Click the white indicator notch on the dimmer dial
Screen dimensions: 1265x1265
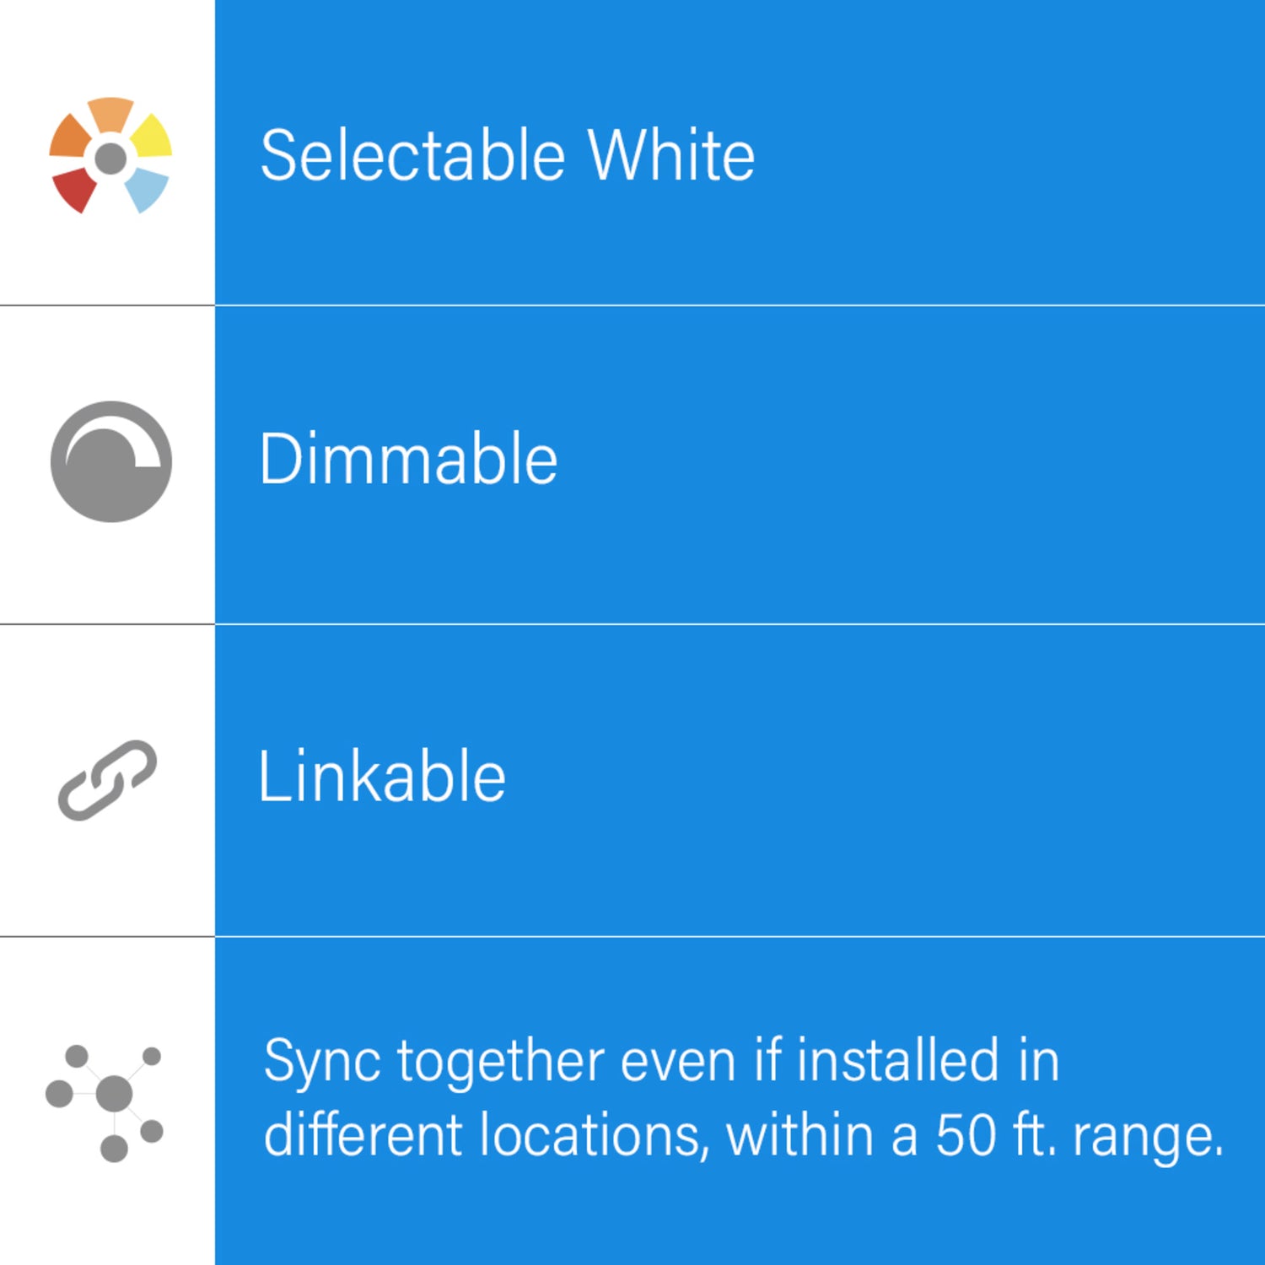tap(148, 455)
